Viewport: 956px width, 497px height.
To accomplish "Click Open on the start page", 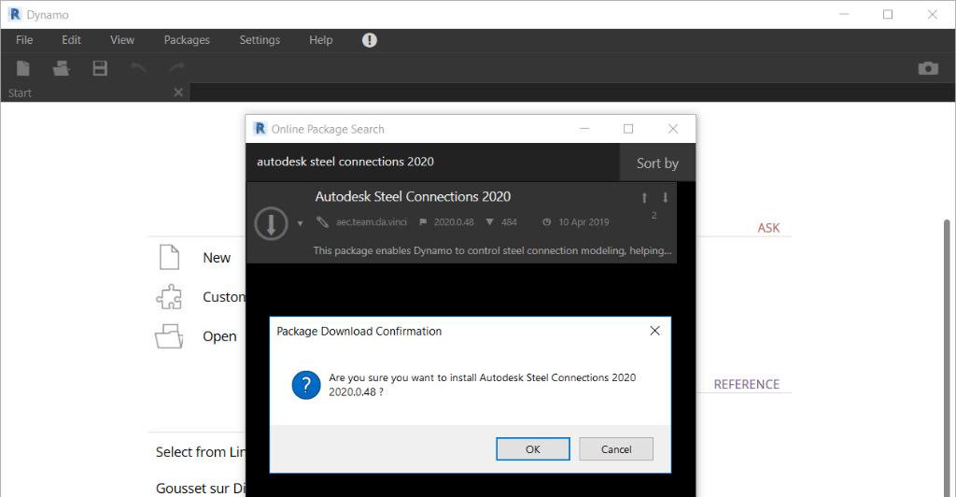I will (219, 336).
